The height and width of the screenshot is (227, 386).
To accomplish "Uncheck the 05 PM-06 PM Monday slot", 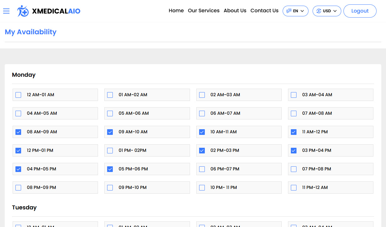I will [110, 169].
